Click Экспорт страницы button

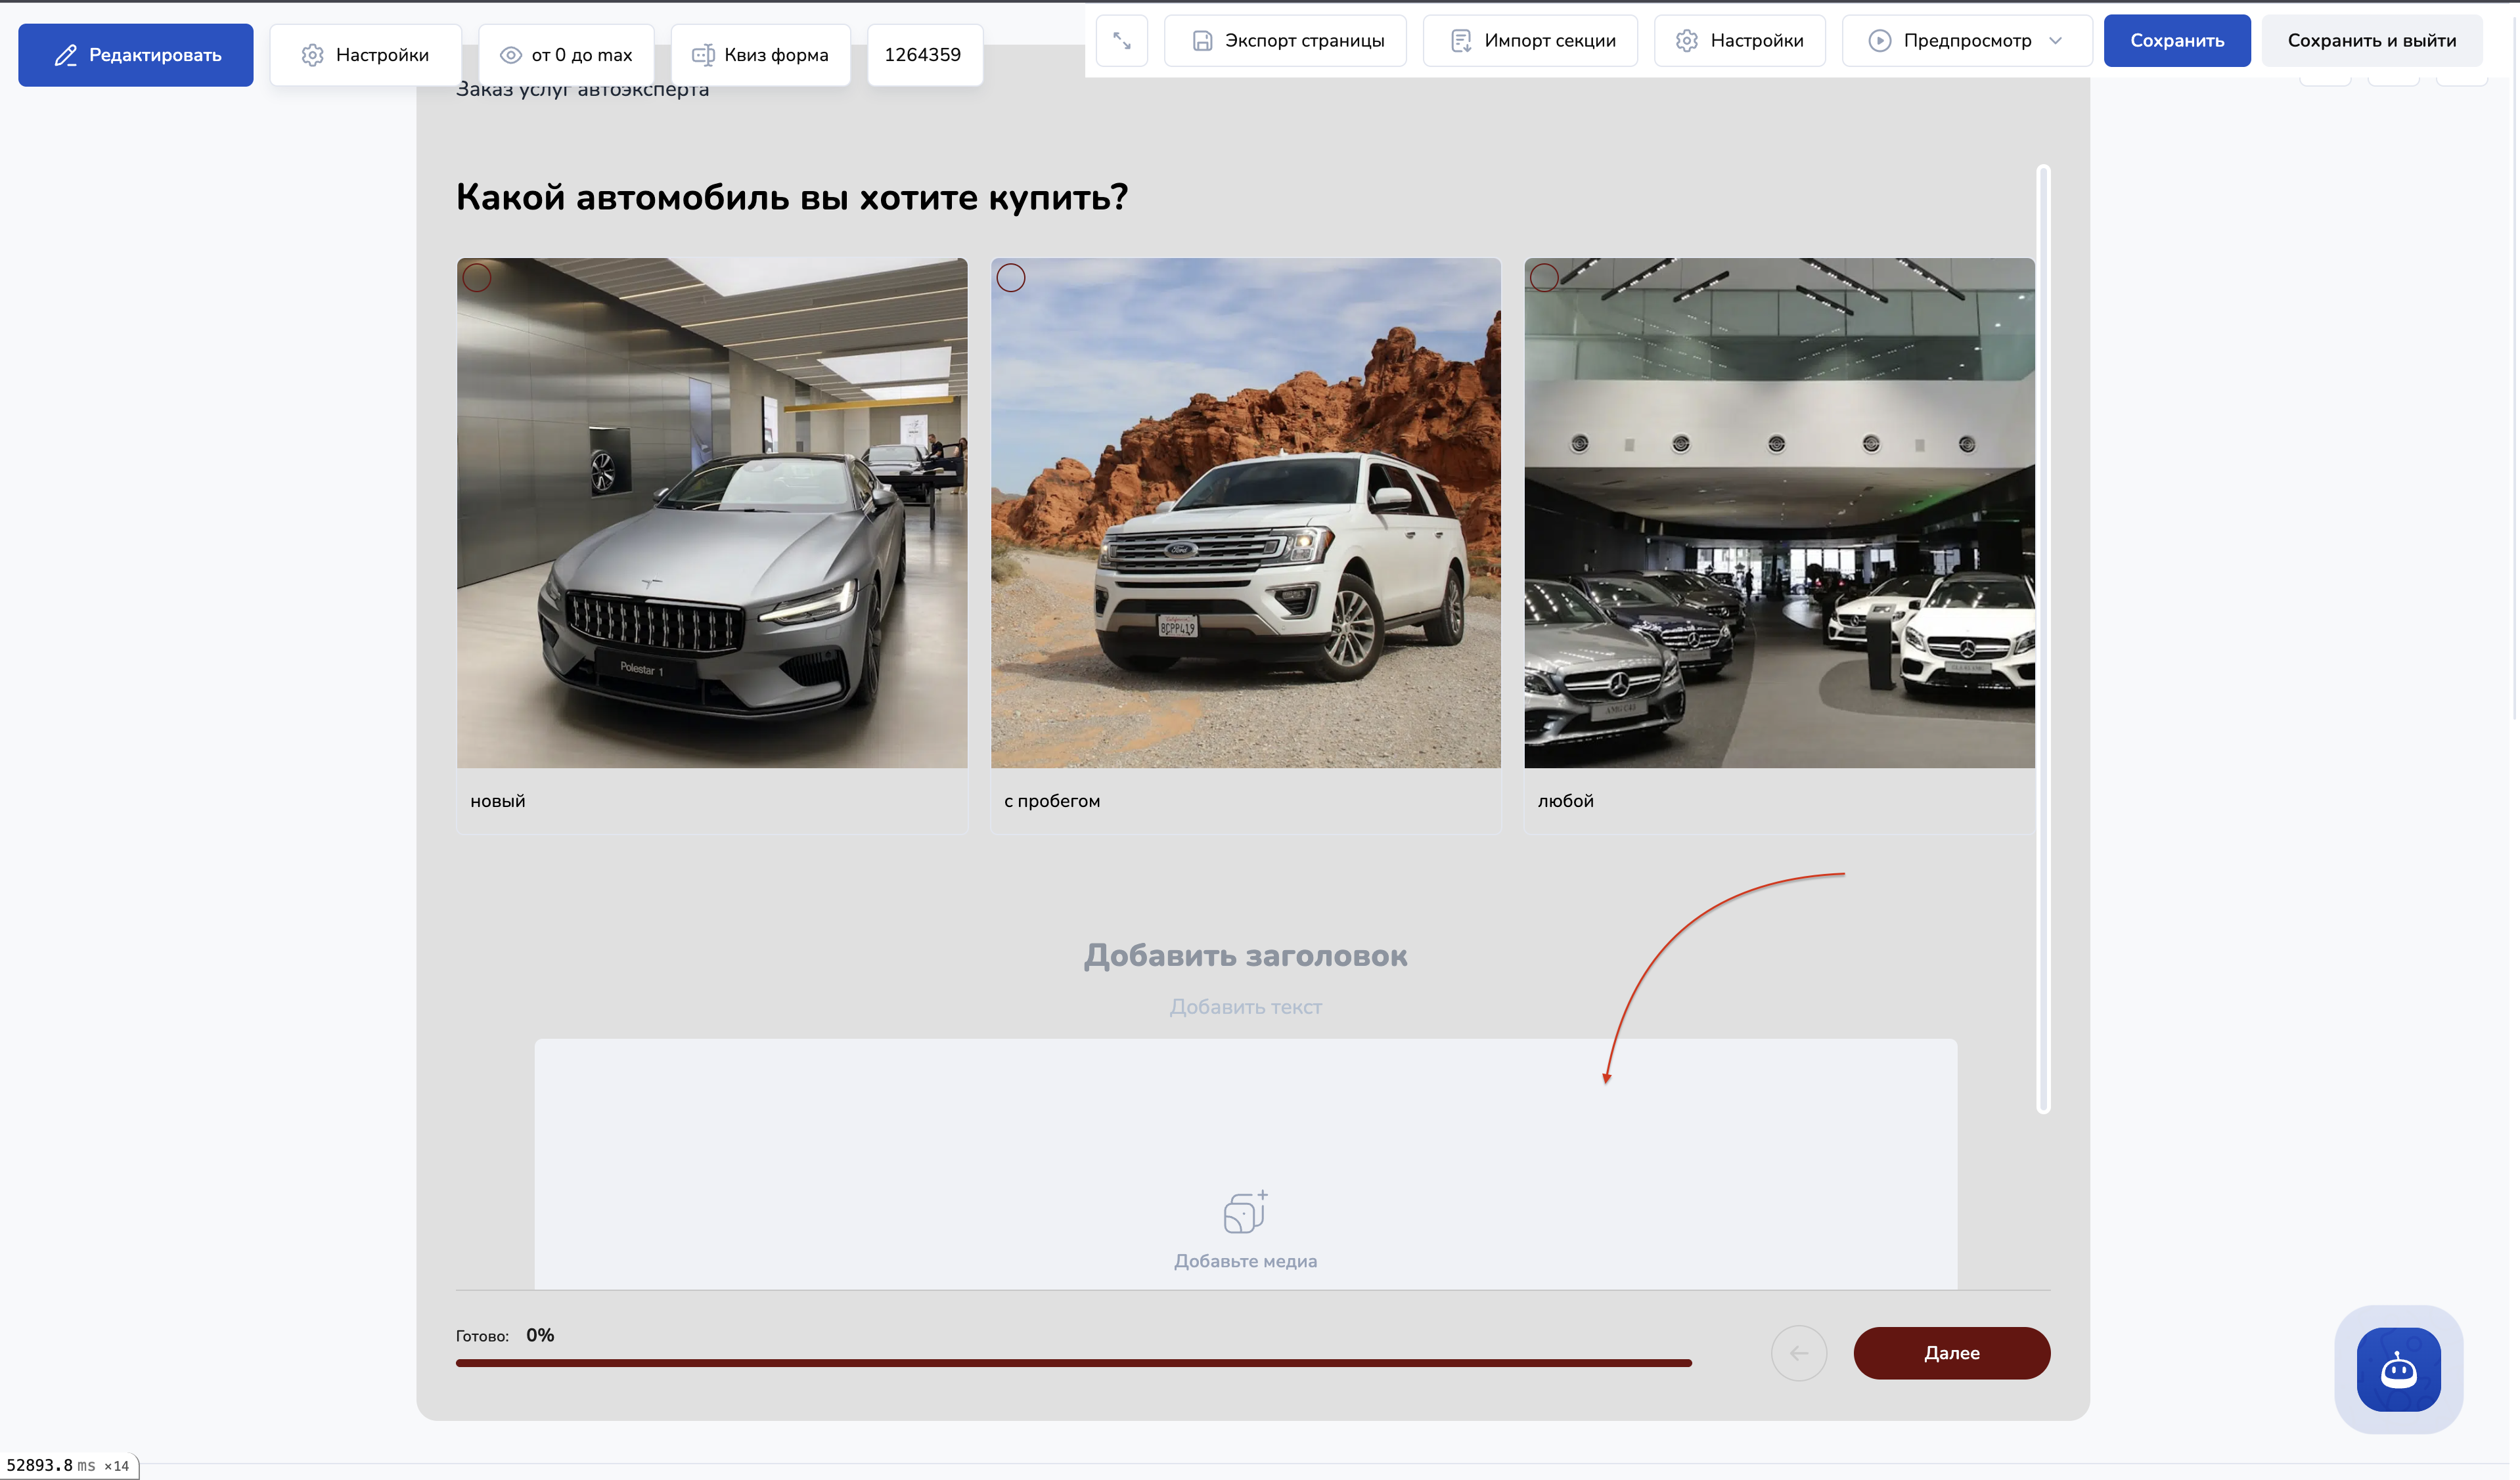point(1286,41)
